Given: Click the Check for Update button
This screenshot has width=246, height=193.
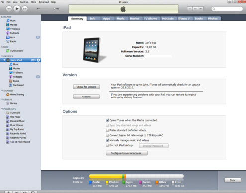Looking at the screenshot, I should coord(86,87).
